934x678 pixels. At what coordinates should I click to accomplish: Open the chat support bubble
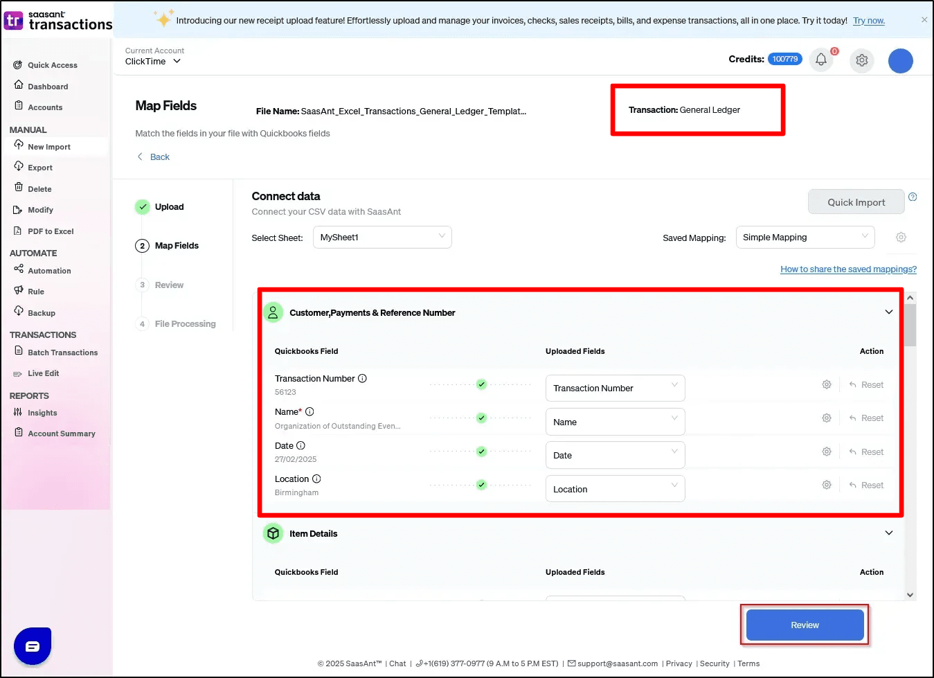[32, 645]
